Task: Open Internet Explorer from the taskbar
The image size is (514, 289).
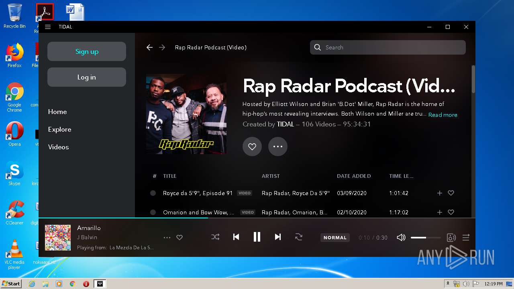Action: (x=32, y=284)
